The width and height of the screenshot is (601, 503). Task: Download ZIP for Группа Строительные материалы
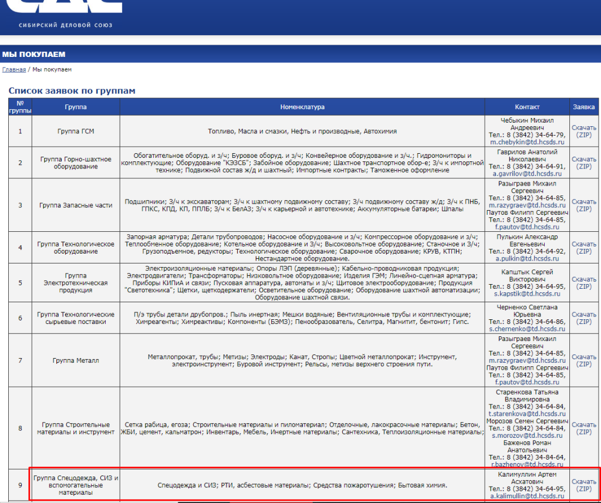[x=584, y=428]
